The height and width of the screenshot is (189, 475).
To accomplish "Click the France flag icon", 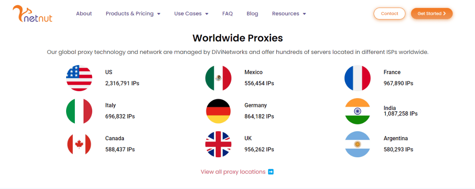I will pyautogui.click(x=357, y=78).
